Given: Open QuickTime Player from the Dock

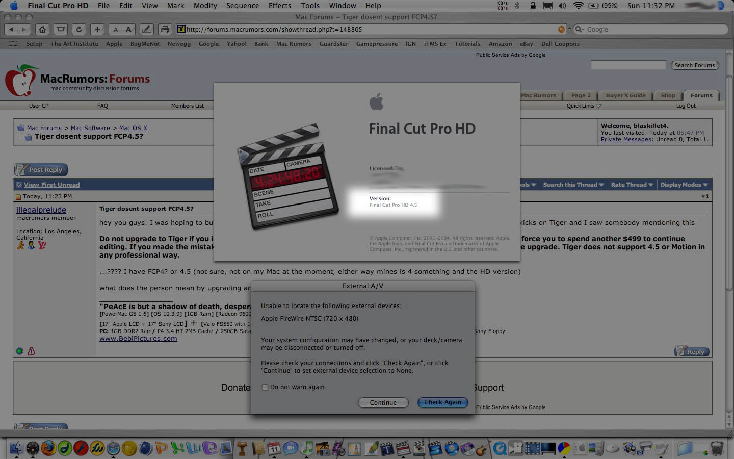Looking at the screenshot, I should click(500, 448).
